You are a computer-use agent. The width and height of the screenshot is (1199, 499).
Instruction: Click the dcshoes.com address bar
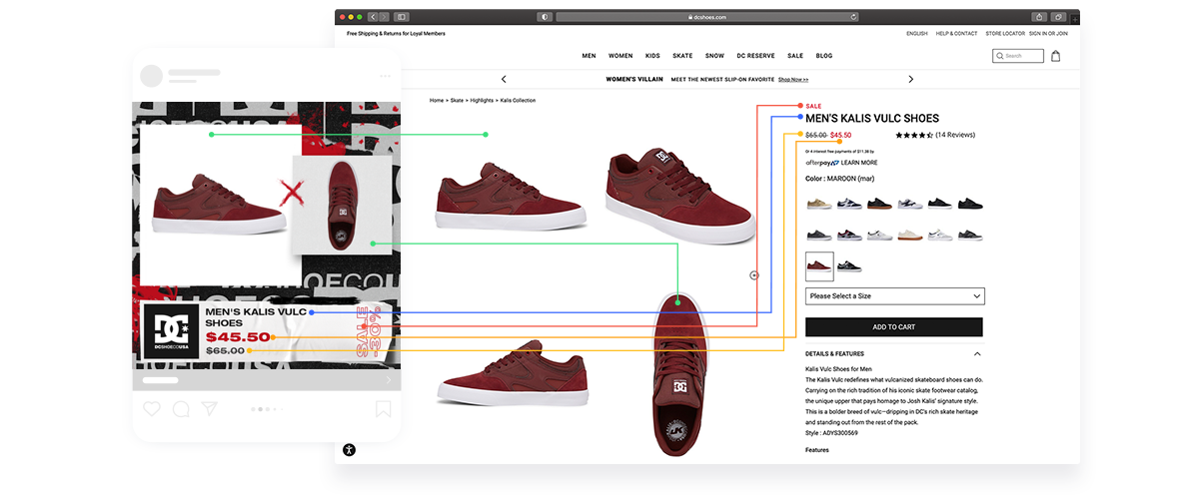click(x=708, y=17)
